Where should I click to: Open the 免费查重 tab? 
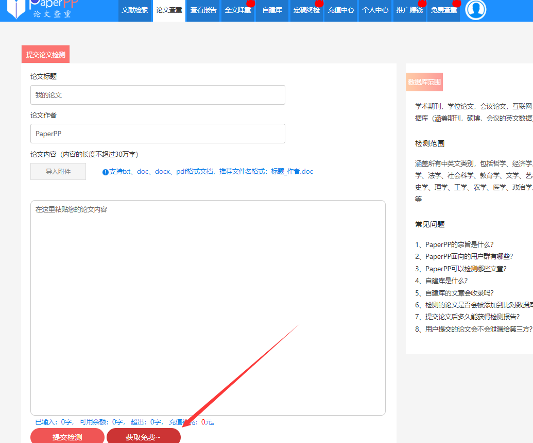coord(443,10)
